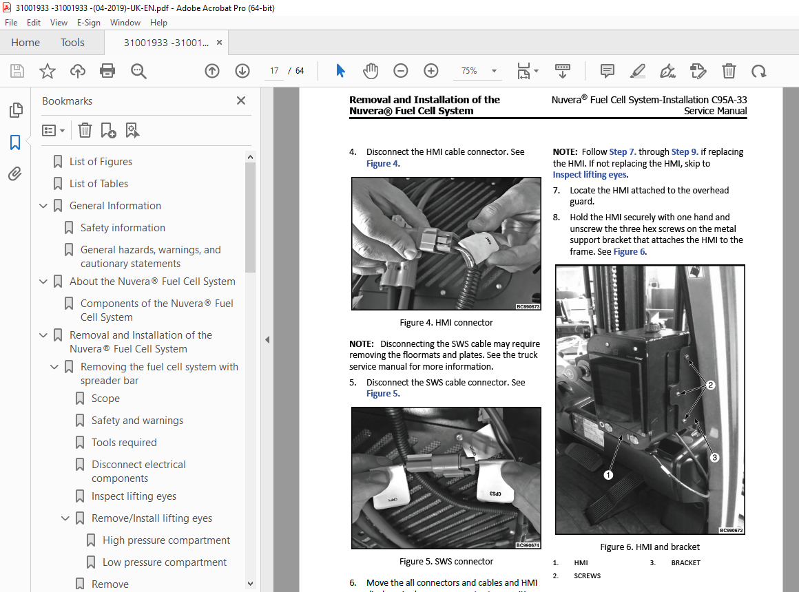
Task: Zoom out with the minus icon
Action: coord(400,71)
